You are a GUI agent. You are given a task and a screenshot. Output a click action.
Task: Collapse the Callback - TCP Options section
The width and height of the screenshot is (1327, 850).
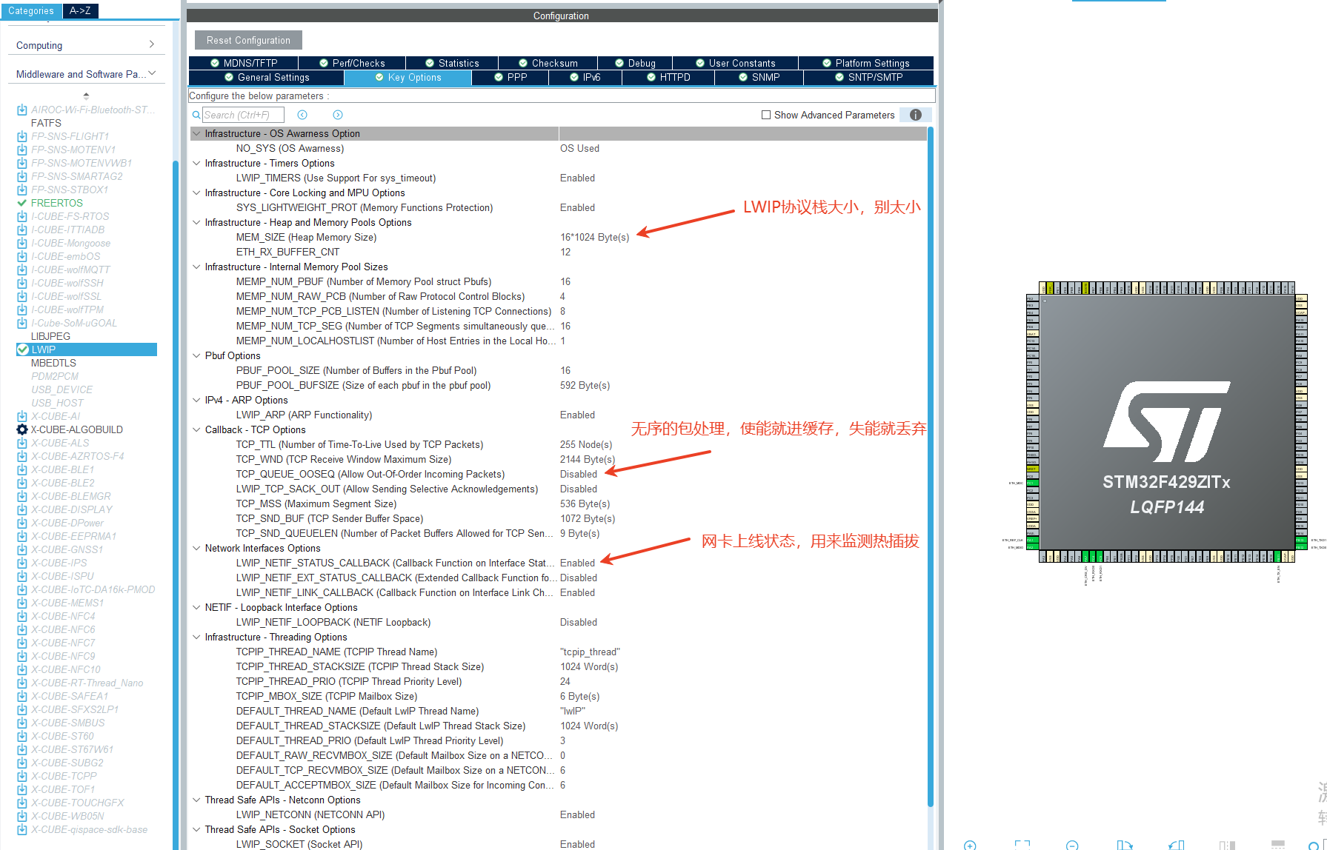tap(196, 429)
